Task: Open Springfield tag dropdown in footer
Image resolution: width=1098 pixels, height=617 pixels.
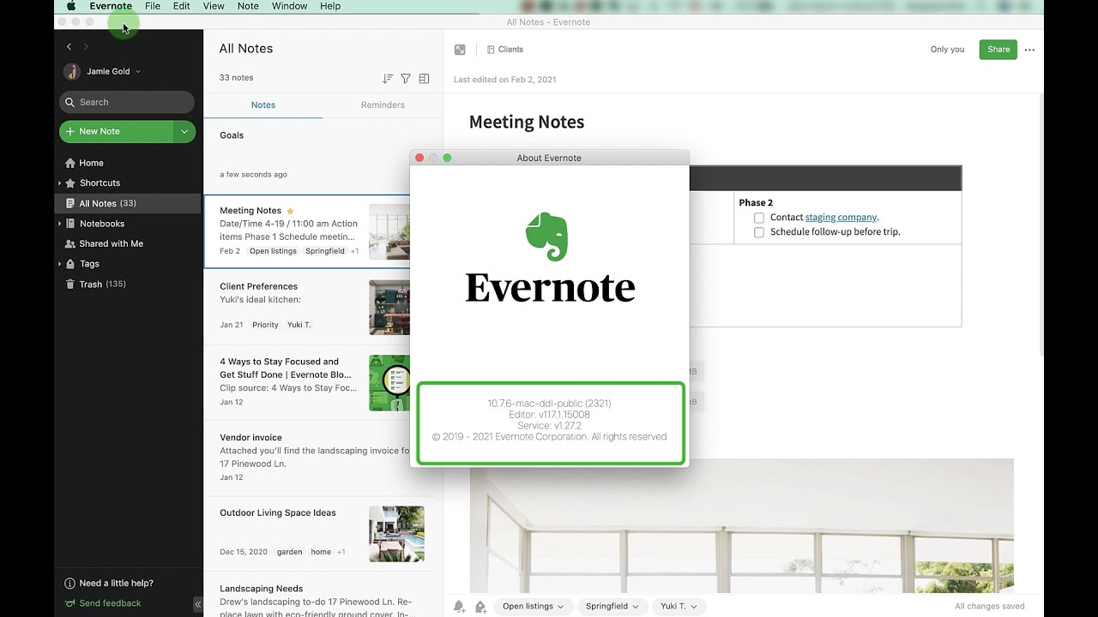Action: pyautogui.click(x=612, y=606)
